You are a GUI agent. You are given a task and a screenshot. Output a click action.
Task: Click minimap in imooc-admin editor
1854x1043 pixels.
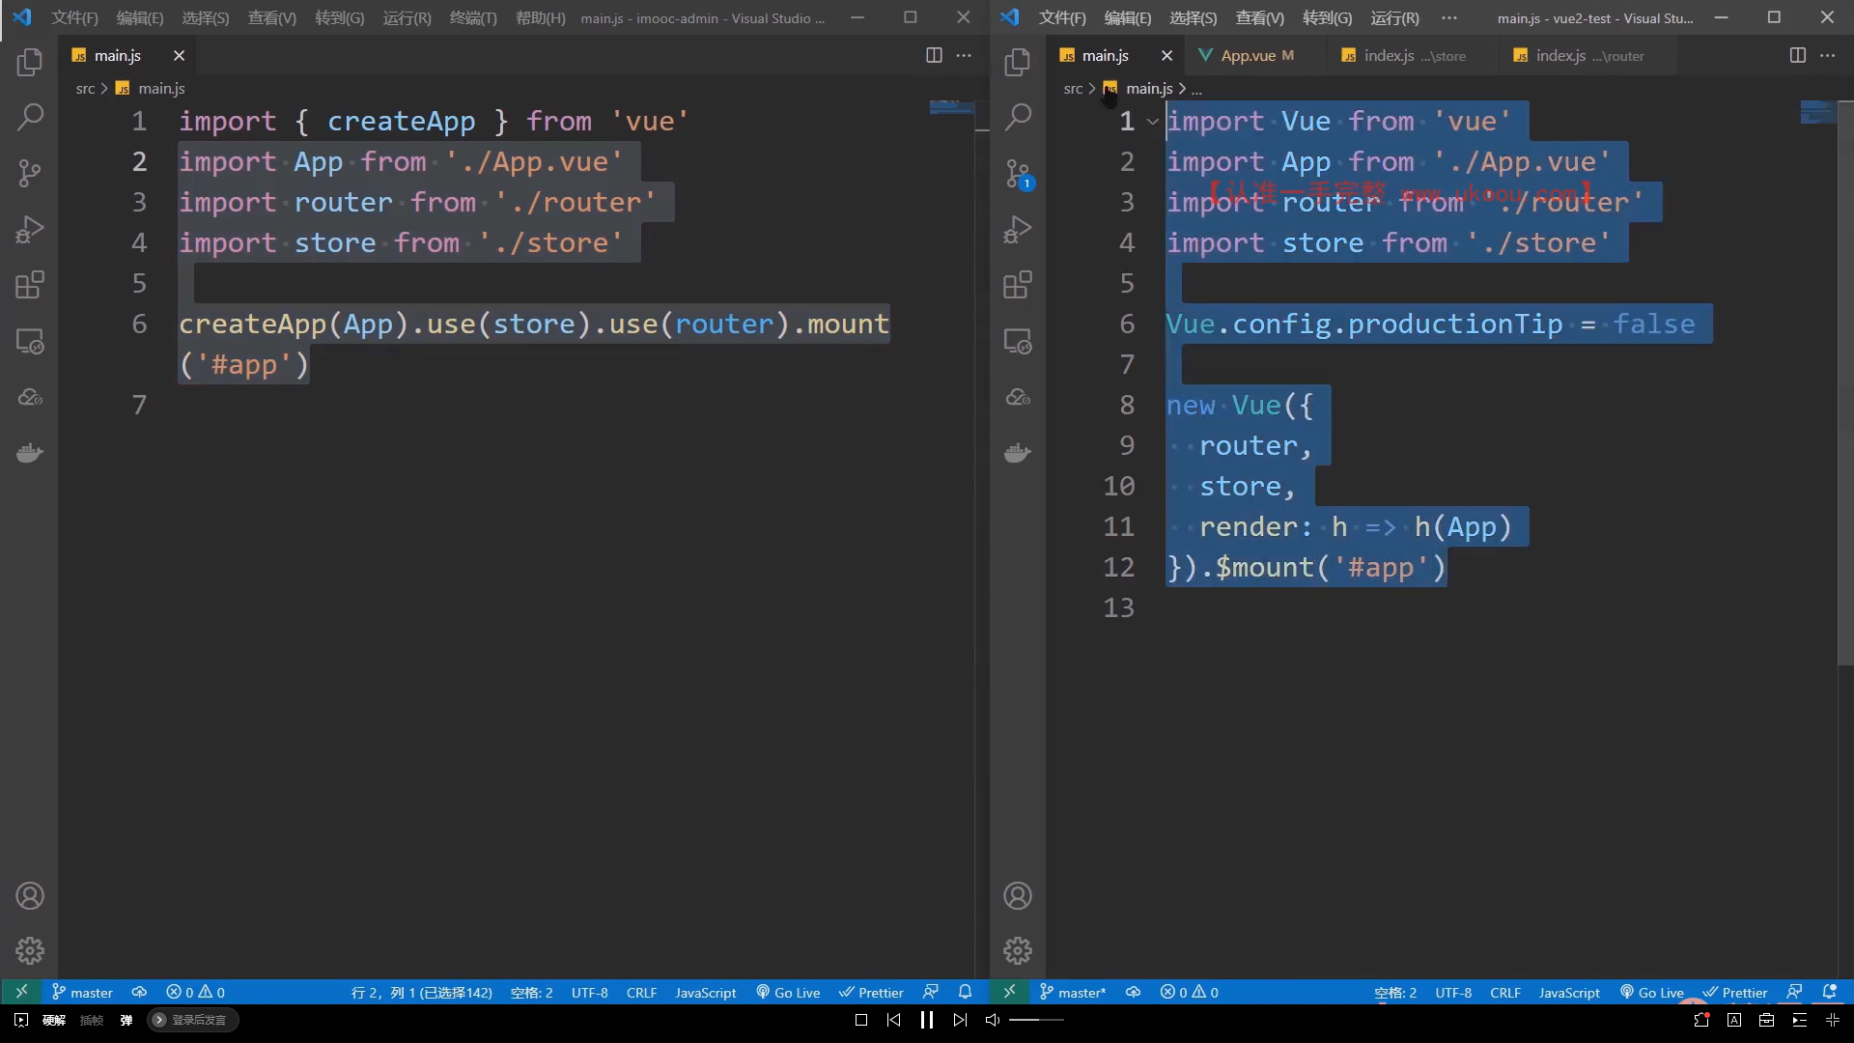[950, 106]
